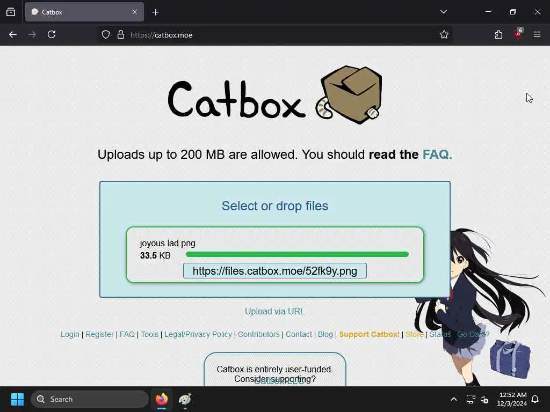Click the forward navigation arrow
This screenshot has width=550, height=412.
(32, 34)
